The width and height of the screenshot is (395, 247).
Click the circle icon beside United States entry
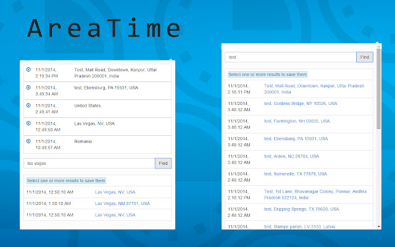tap(28, 105)
